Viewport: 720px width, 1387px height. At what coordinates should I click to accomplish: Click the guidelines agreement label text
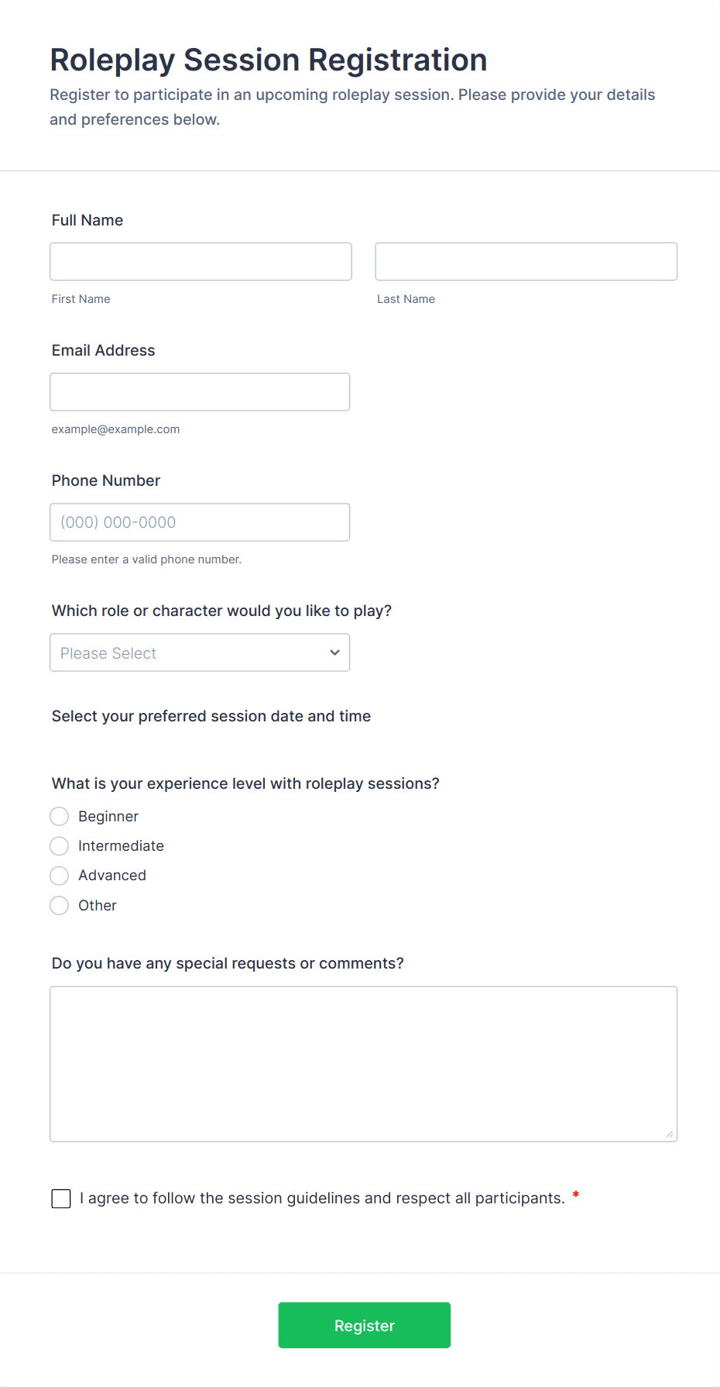[x=322, y=1199]
